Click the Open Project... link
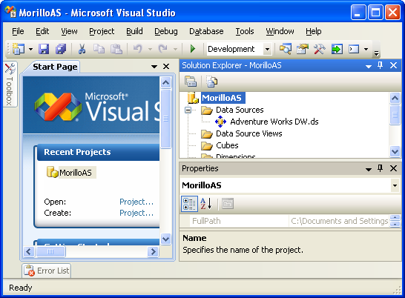405x298 pixels. [x=136, y=202]
